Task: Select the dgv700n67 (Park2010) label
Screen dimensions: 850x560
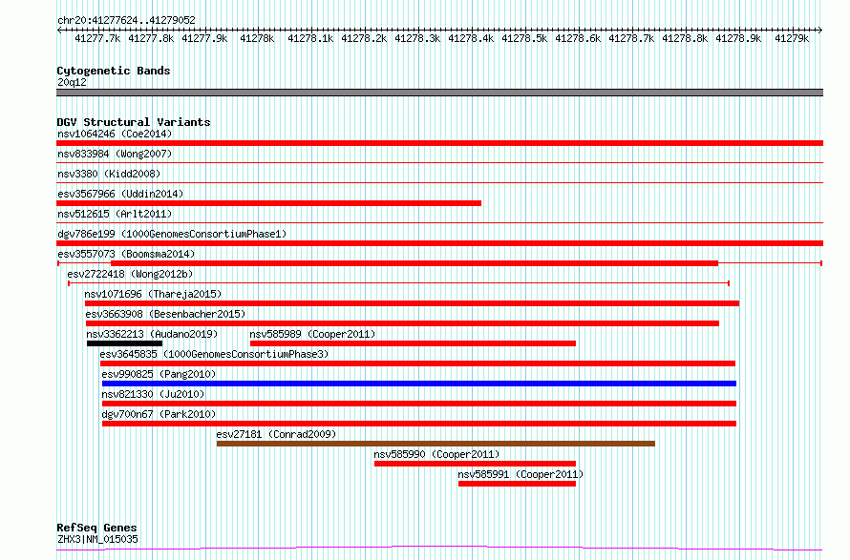Action: 159,414
